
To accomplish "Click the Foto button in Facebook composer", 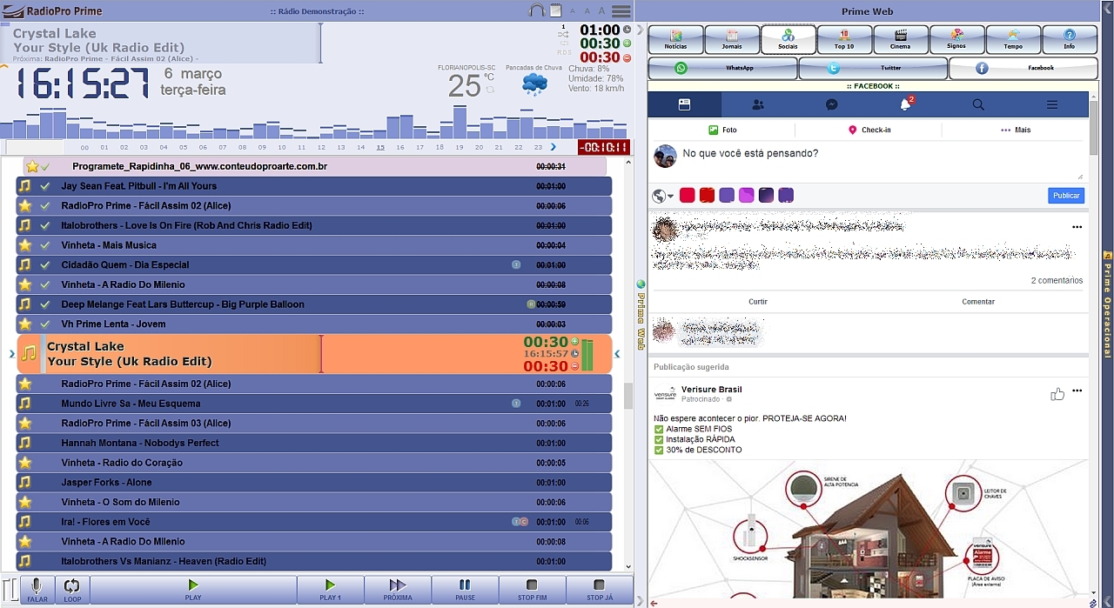I will coord(722,130).
